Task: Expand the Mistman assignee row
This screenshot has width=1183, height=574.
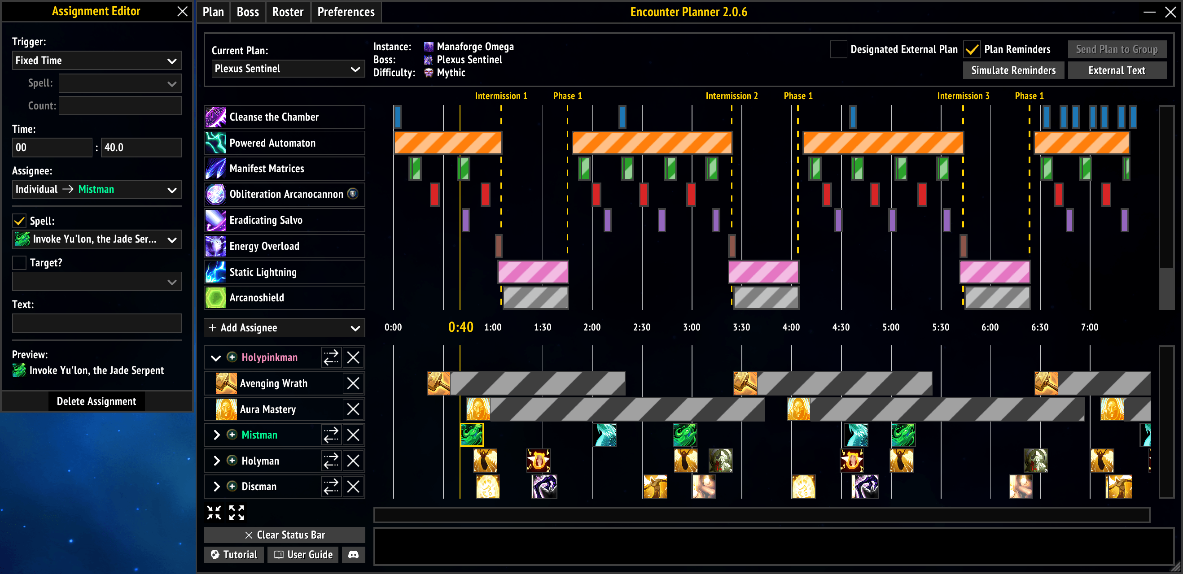Action: [x=216, y=435]
